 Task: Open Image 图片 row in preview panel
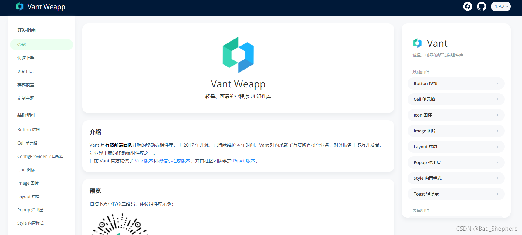point(456,131)
